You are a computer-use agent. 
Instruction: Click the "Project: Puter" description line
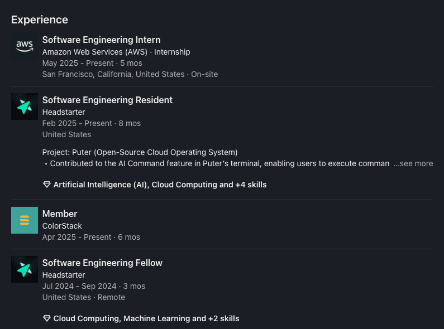click(140, 152)
